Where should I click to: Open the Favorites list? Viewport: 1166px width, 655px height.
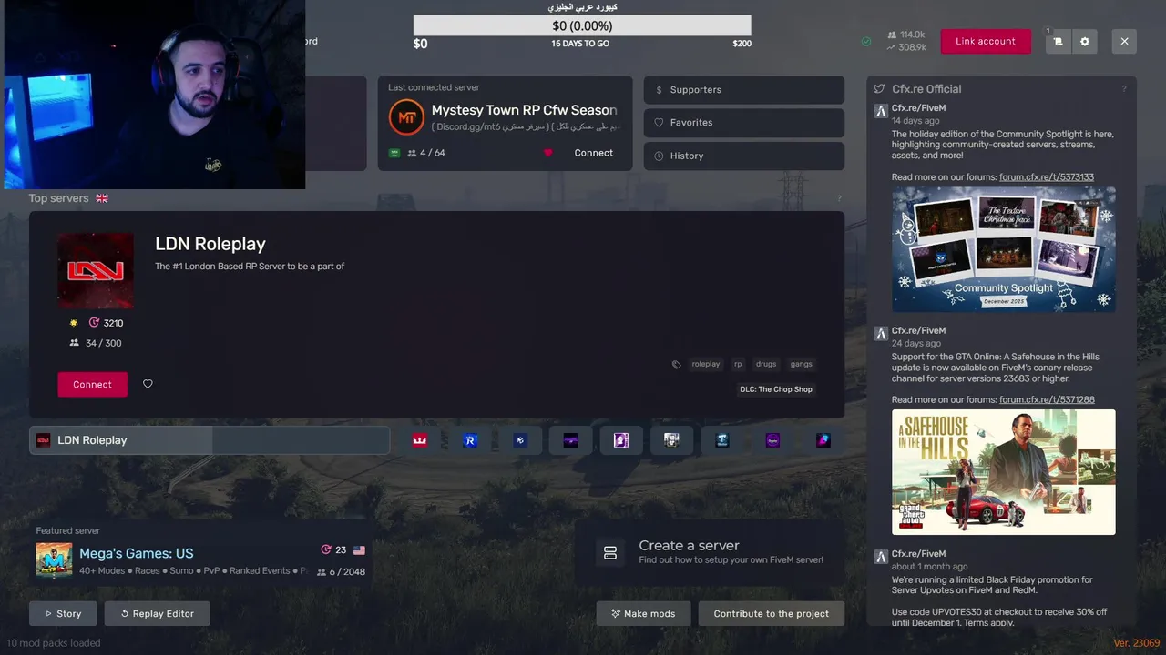[744, 123]
